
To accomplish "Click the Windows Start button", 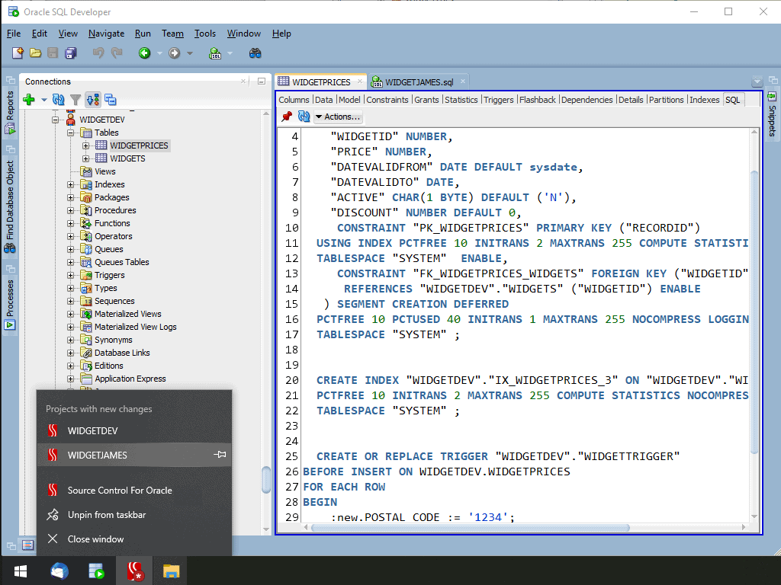I will pos(20,571).
